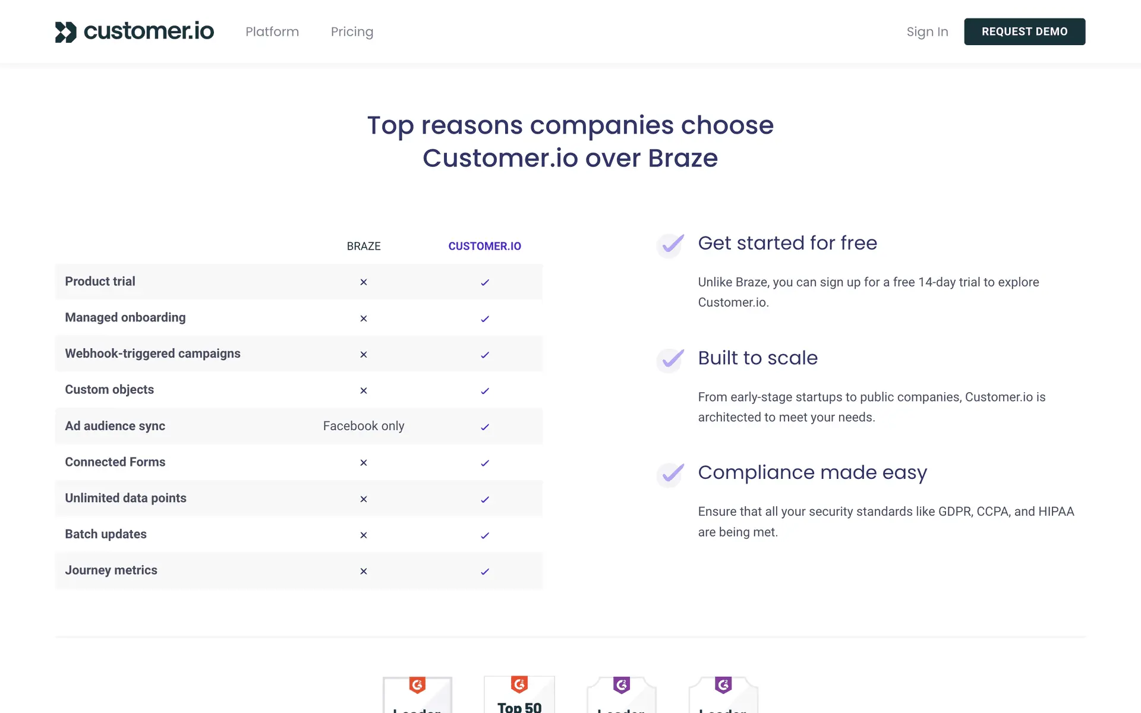
Task: Click the Webhook-triggered campaigns row label
Action: [153, 354]
